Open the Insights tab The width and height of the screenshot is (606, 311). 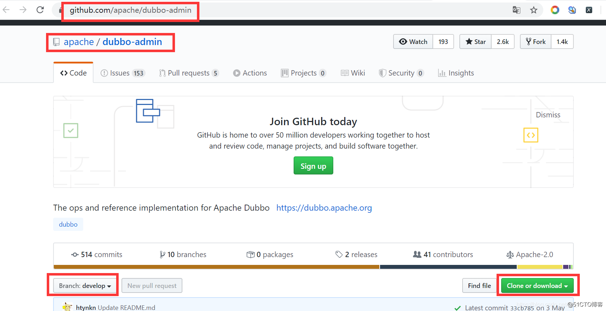tap(456, 73)
